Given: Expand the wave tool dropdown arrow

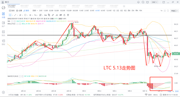Looking at the screenshot, I should click(38, 15).
